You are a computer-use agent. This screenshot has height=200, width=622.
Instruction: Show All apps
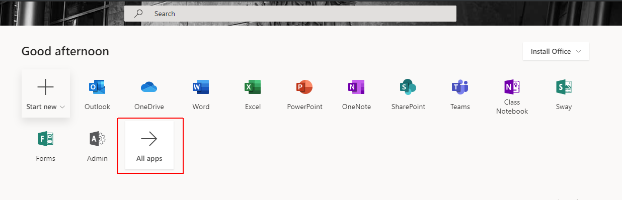pos(149,146)
